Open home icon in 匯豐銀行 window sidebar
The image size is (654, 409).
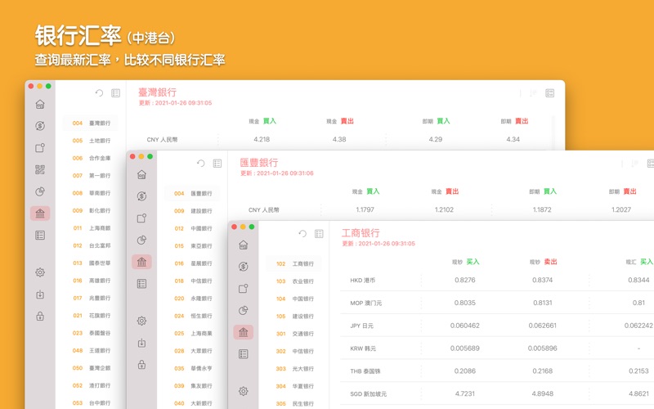coord(141,174)
